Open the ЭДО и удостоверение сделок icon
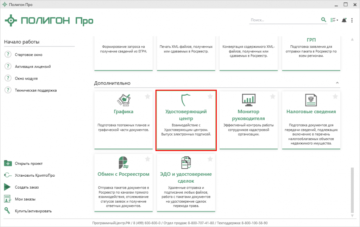 [x=186, y=163]
